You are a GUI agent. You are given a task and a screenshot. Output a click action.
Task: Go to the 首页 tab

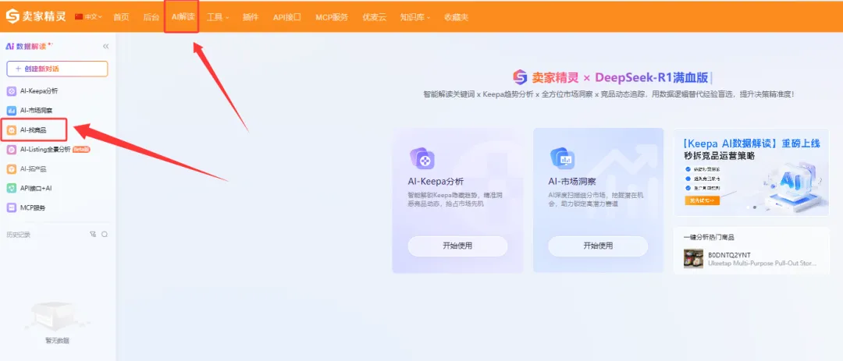click(x=121, y=16)
